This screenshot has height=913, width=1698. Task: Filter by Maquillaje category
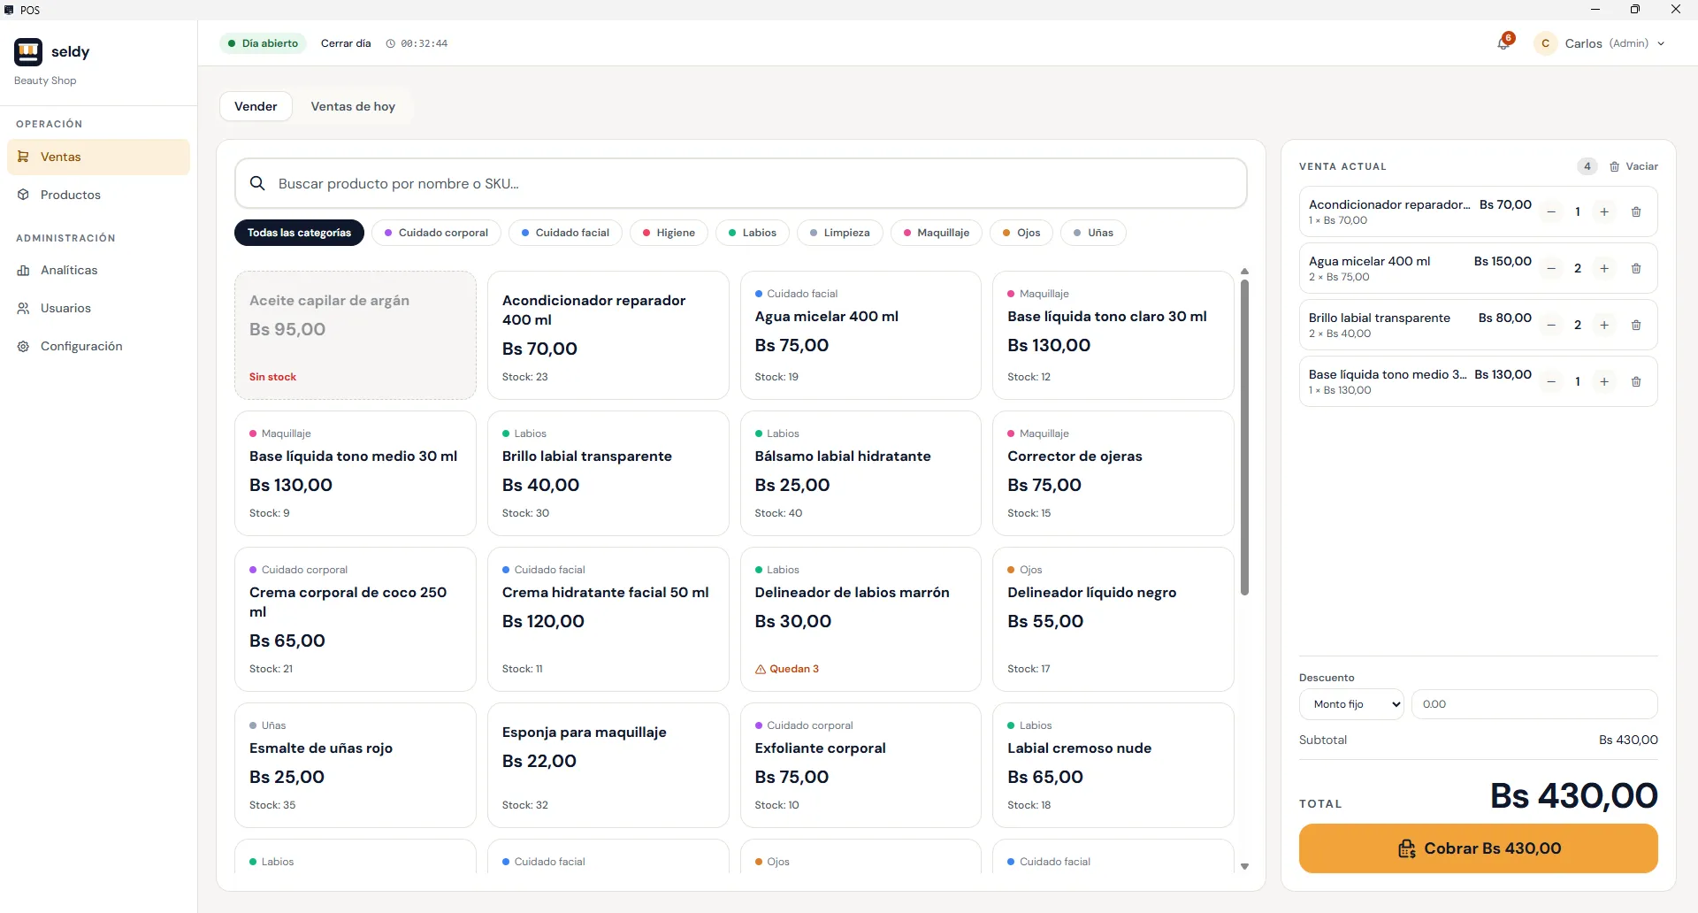click(x=937, y=233)
